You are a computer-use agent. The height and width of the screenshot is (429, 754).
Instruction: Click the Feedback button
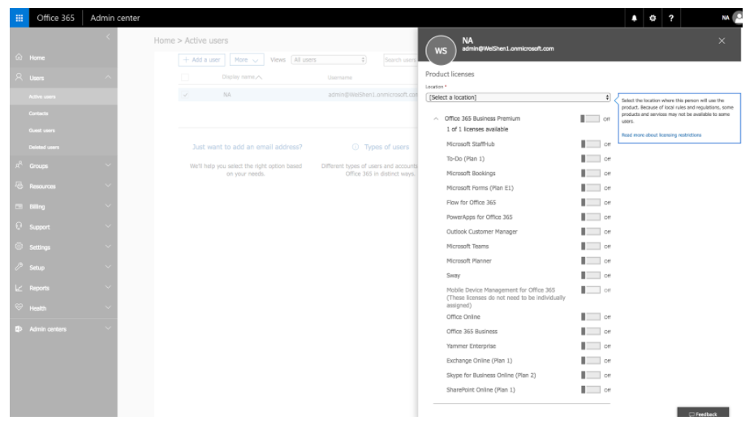(703, 413)
